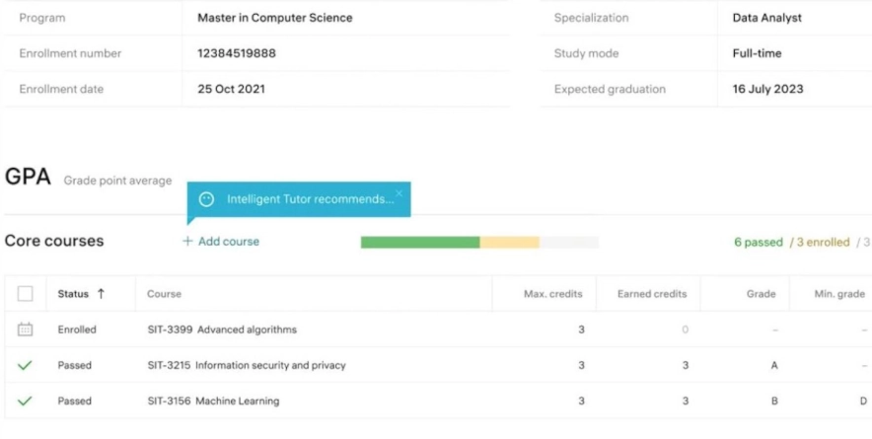Screen dimensions: 872x439
Task: Click the Earned credits column header
Action: click(x=652, y=294)
